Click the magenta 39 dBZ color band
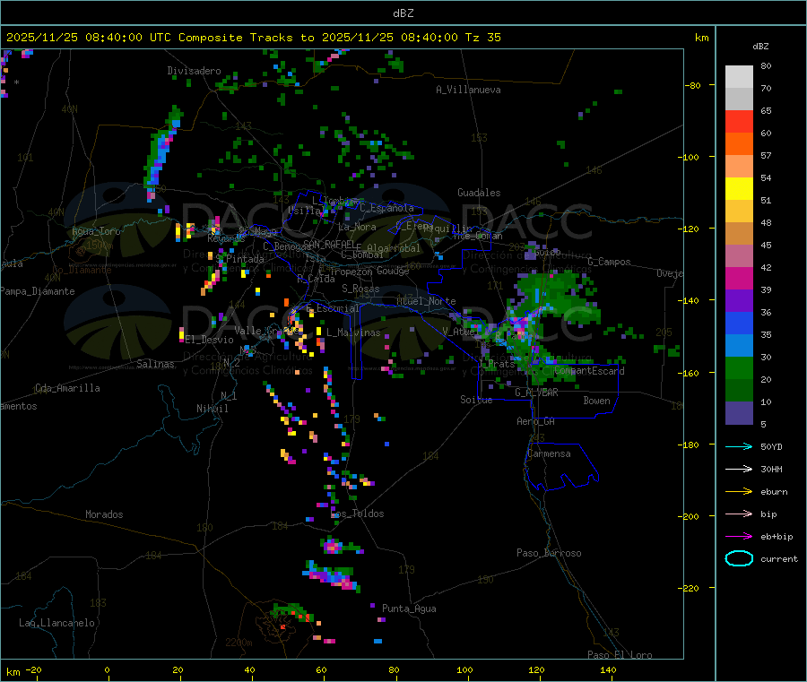 [739, 278]
